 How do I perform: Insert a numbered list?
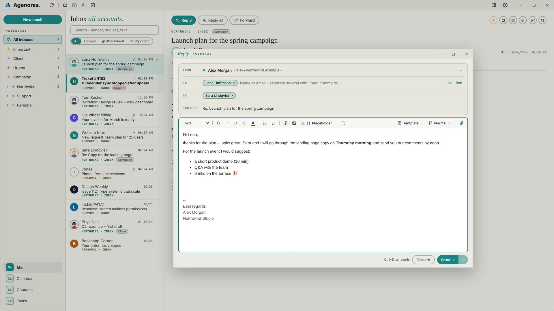coord(274,123)
